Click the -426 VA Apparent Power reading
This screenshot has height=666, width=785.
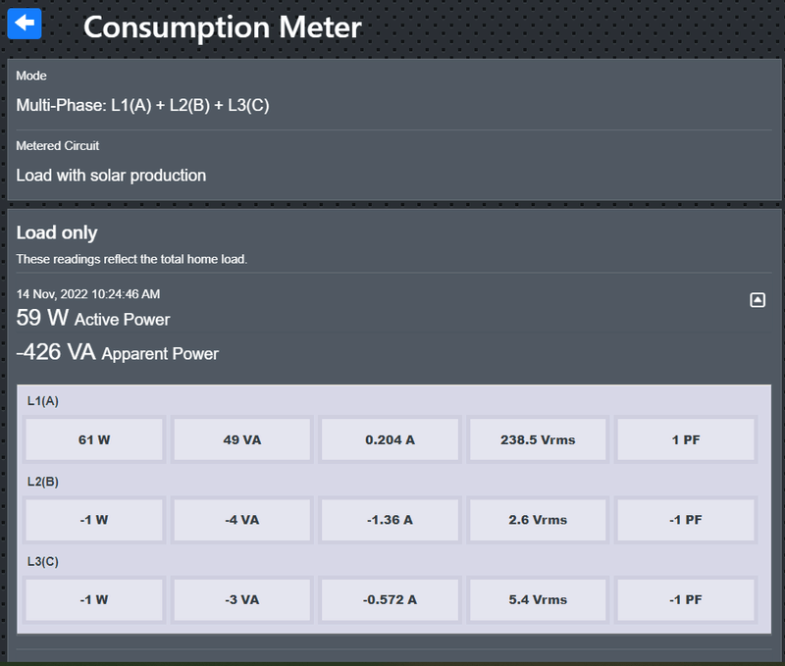(118, 353)
